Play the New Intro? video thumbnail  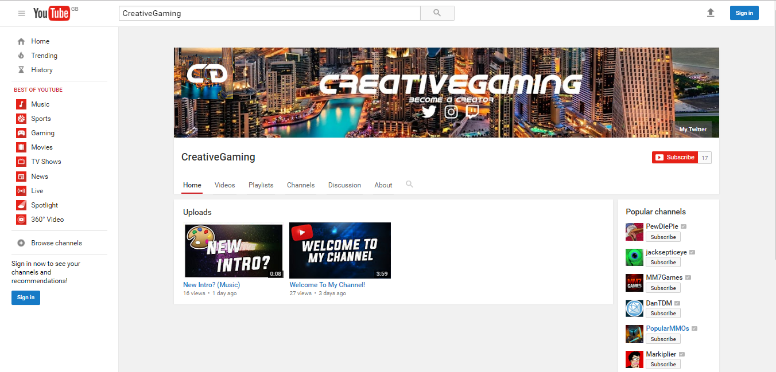[x=234, y=250]
